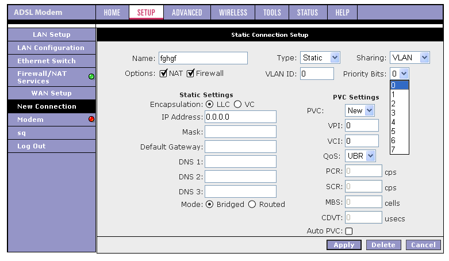Choose Bridged mode radio button
449x261 pixels.
[x=210, y=204]
